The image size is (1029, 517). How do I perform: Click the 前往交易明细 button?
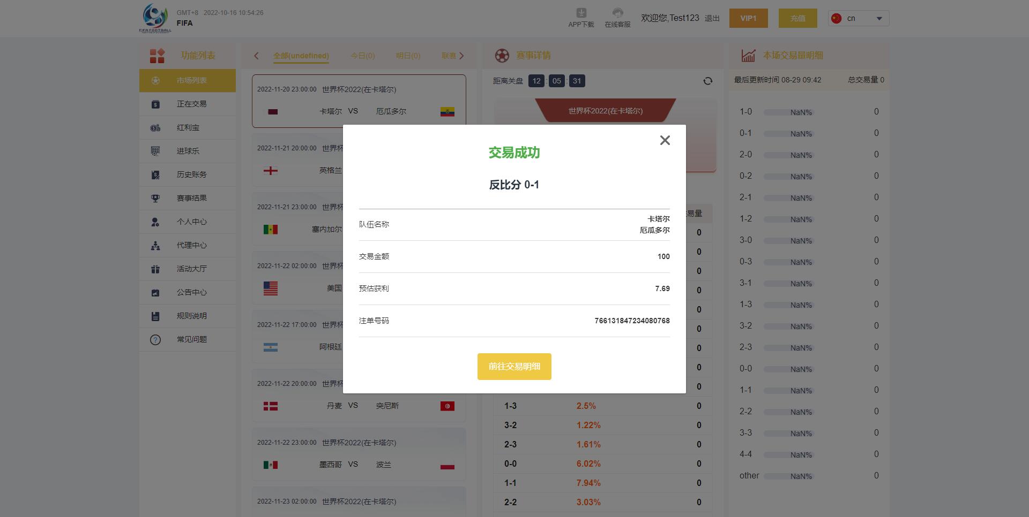point(514,367)
